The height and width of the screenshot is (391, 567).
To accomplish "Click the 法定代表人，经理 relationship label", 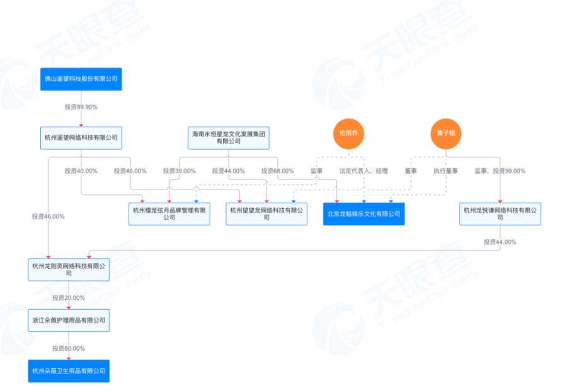I will [x=364, y=171].
